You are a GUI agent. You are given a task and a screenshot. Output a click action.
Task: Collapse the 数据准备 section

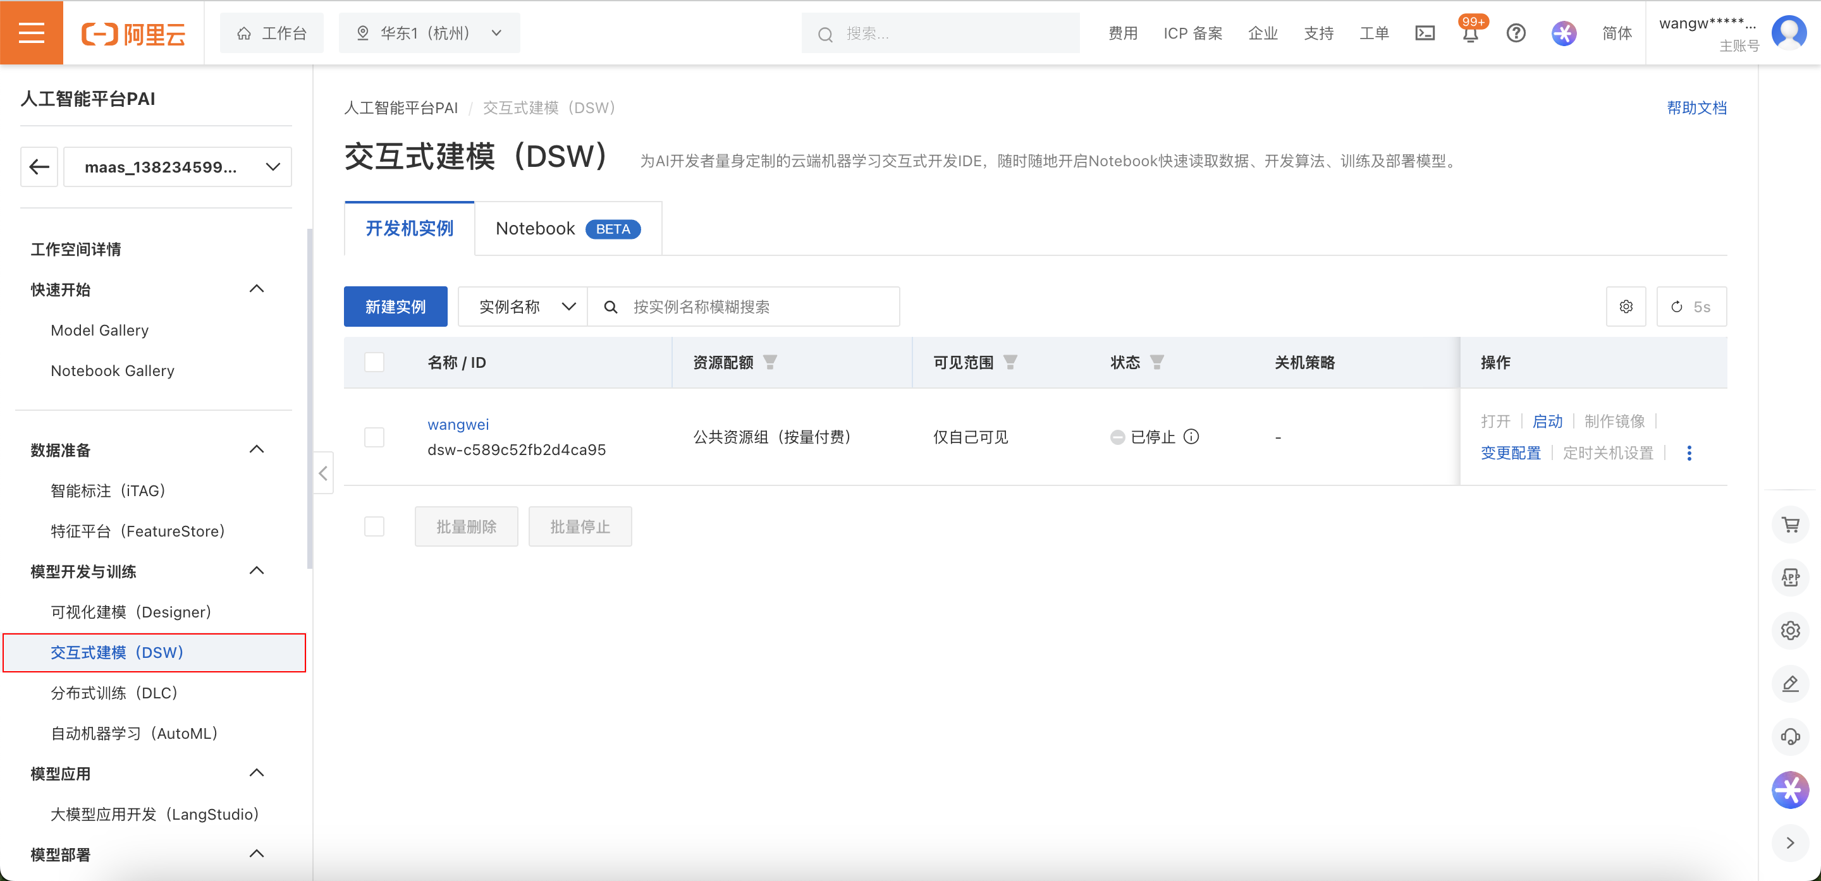[x=257, y=449]
